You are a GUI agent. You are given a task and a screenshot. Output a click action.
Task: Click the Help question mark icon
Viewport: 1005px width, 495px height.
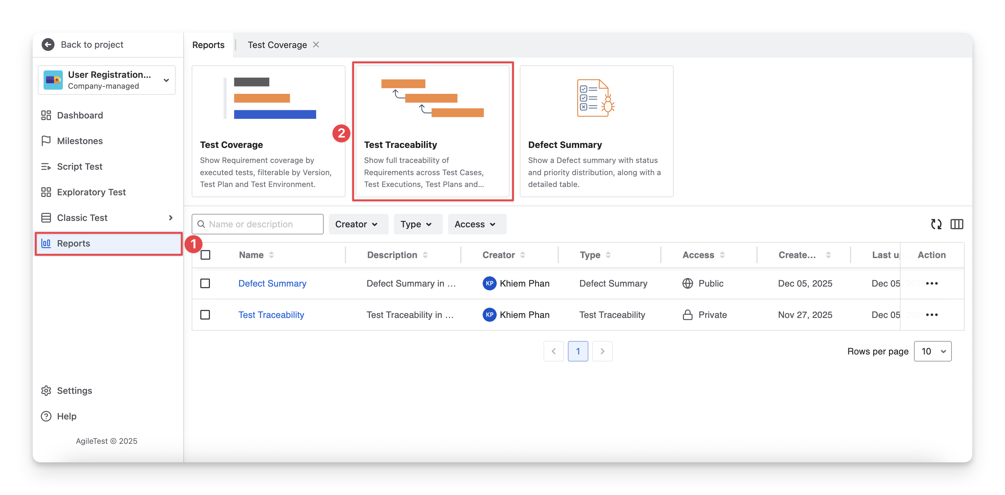tap(46, 416)
